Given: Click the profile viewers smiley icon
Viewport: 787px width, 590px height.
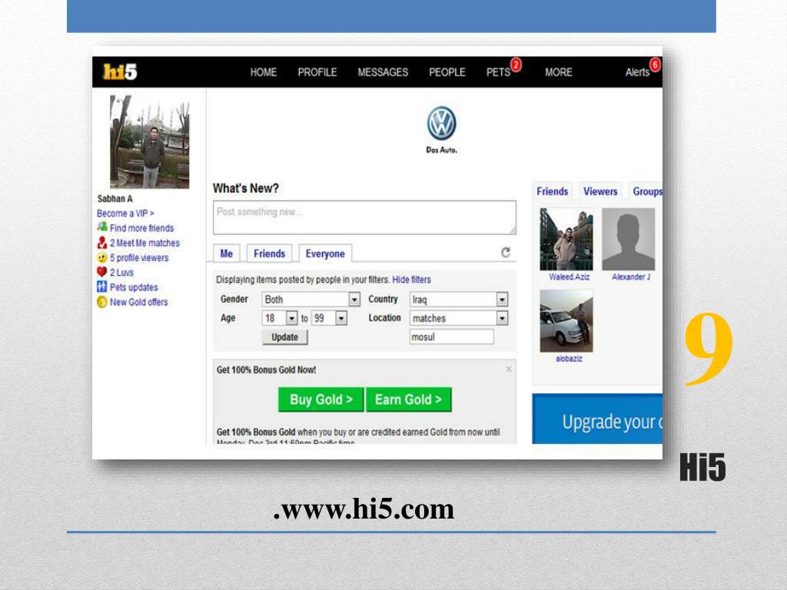Looking at the screenshot, I should pyautogui.click(x=102, y=257).
